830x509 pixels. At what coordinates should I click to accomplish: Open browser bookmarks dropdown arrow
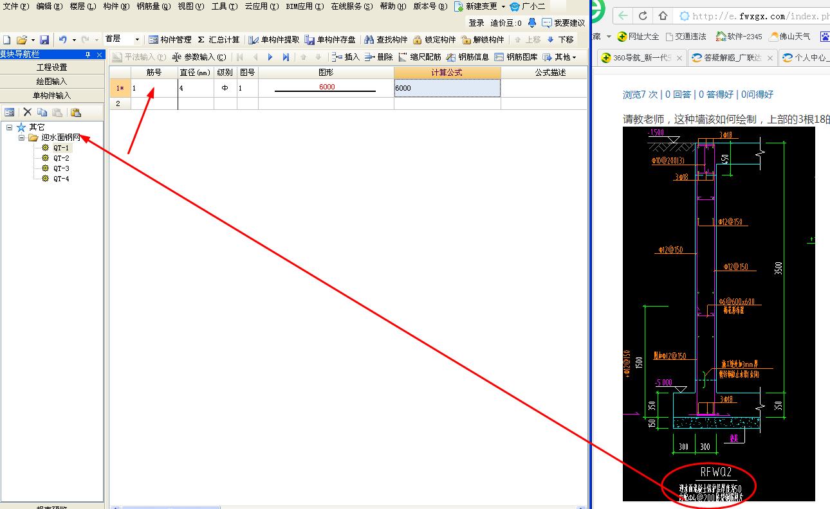[609, 36]
